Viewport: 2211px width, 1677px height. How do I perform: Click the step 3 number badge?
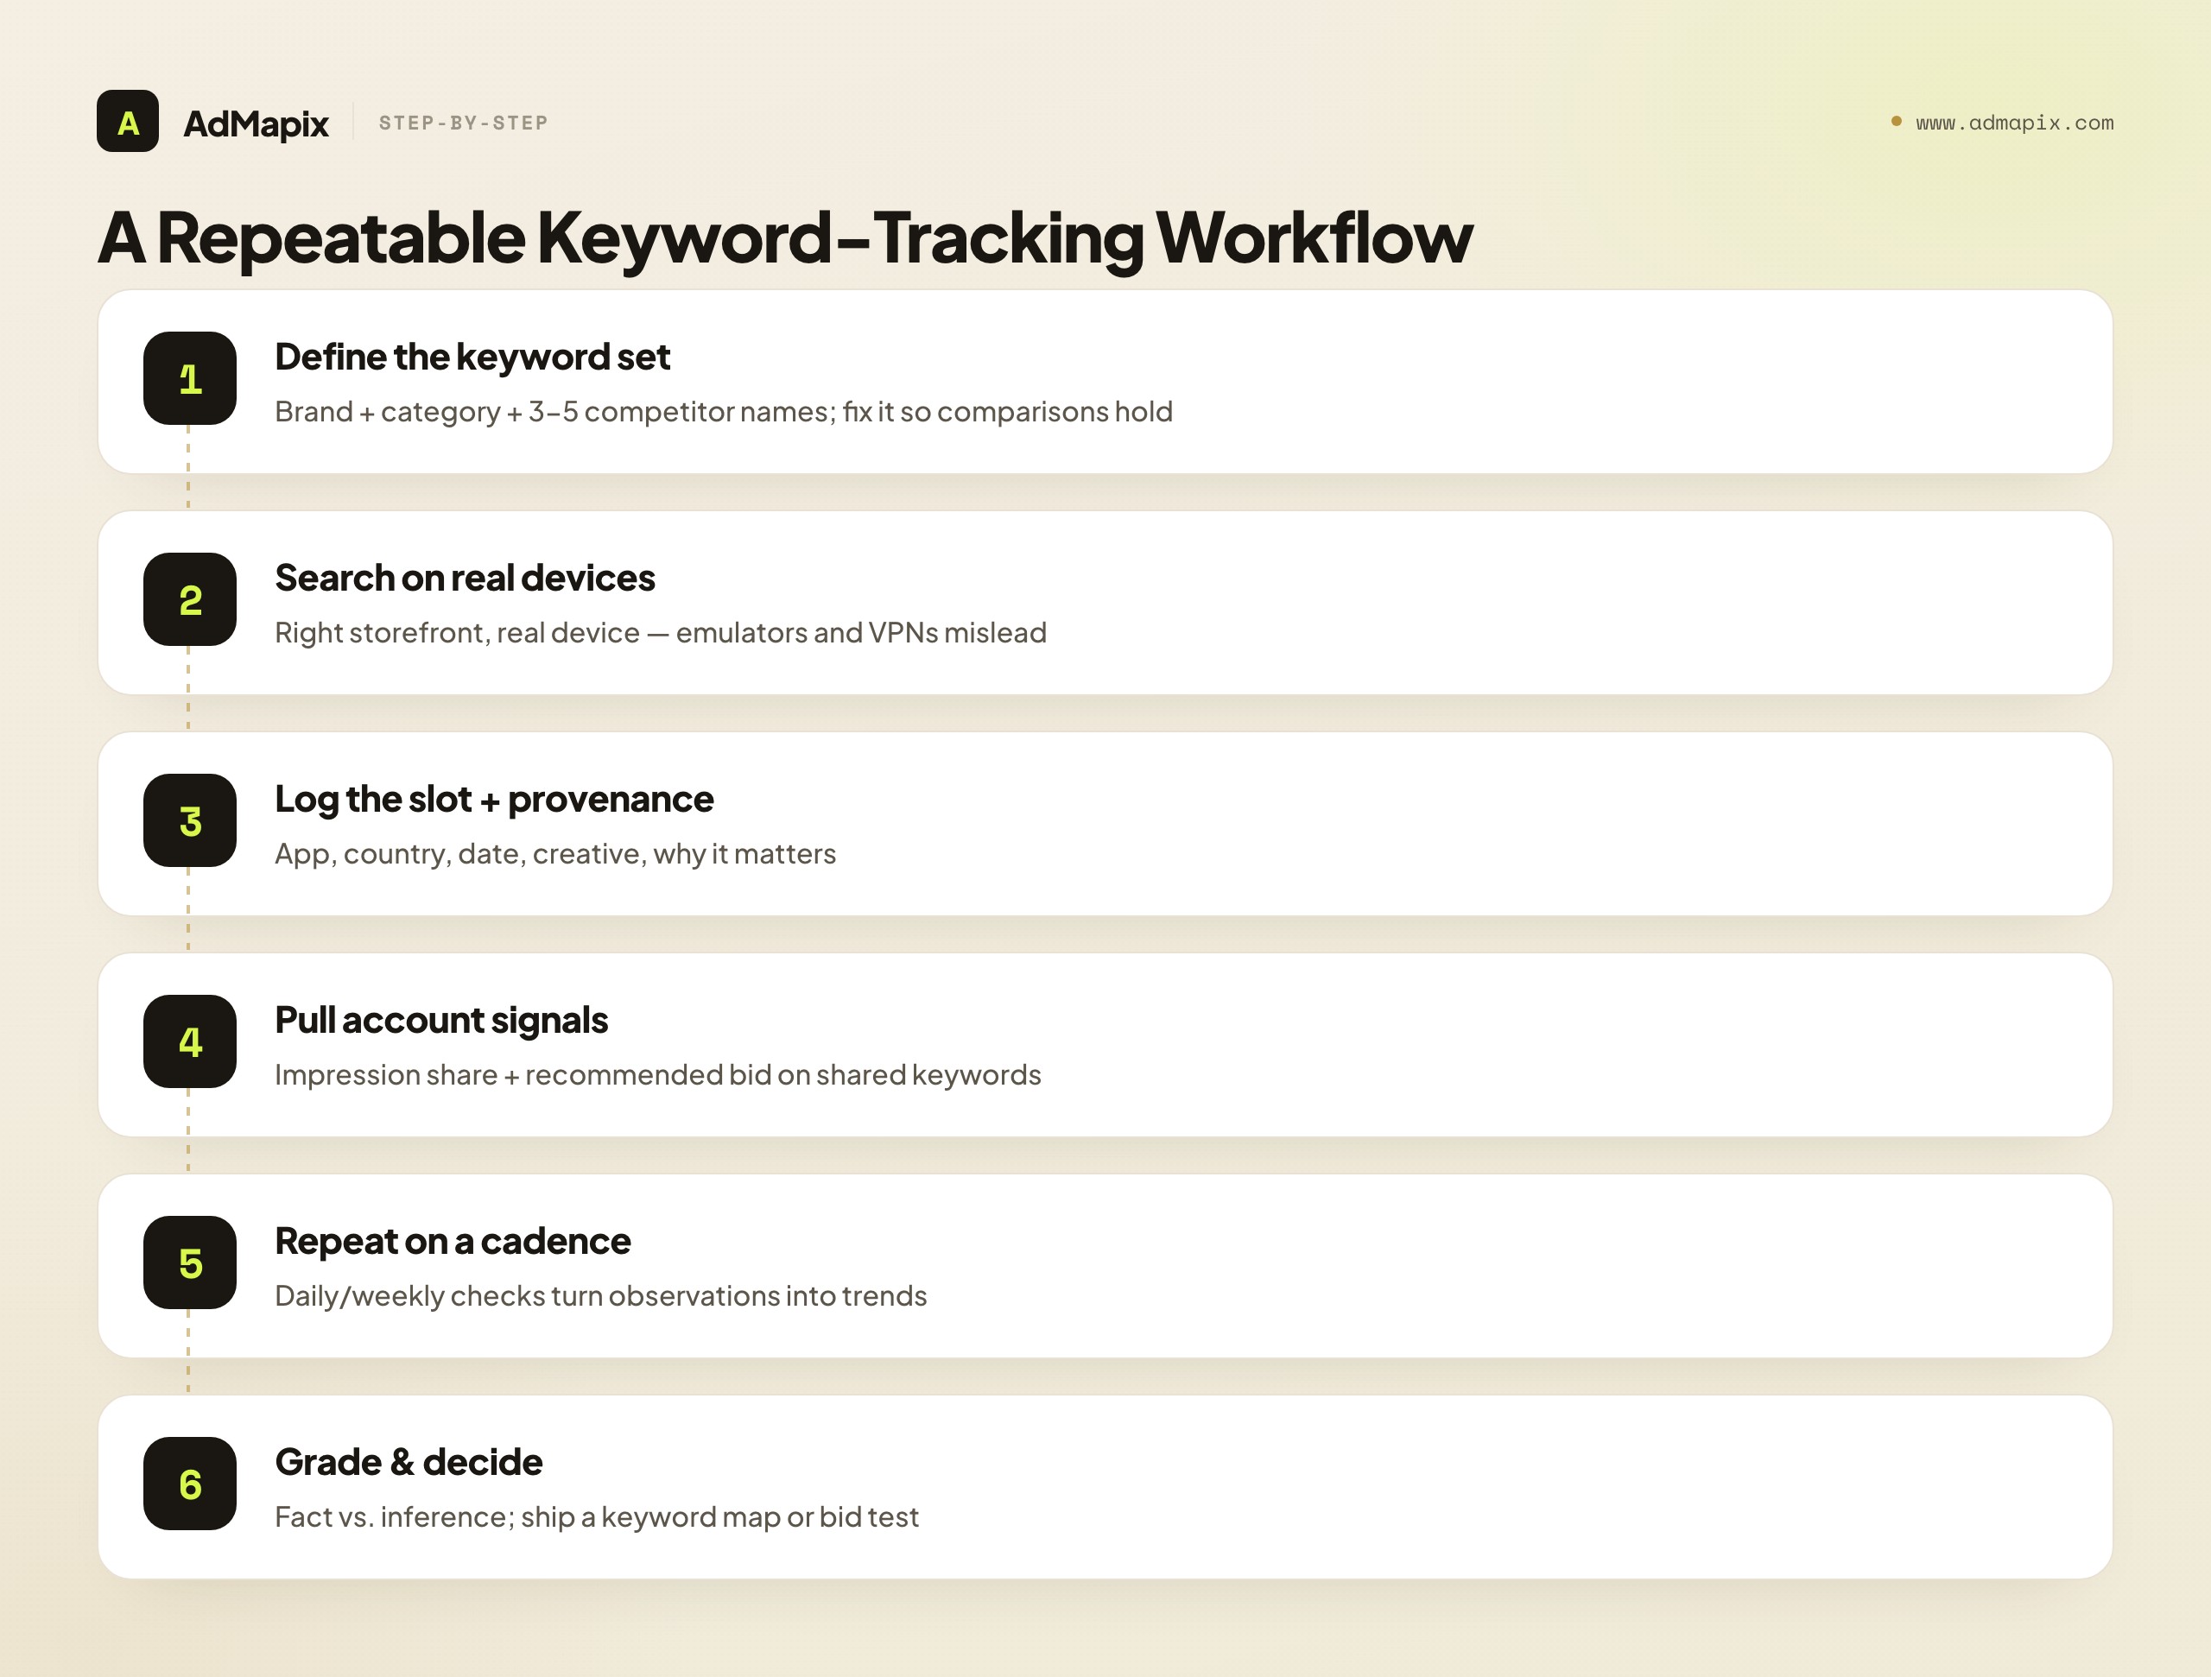tap(190, 820)
